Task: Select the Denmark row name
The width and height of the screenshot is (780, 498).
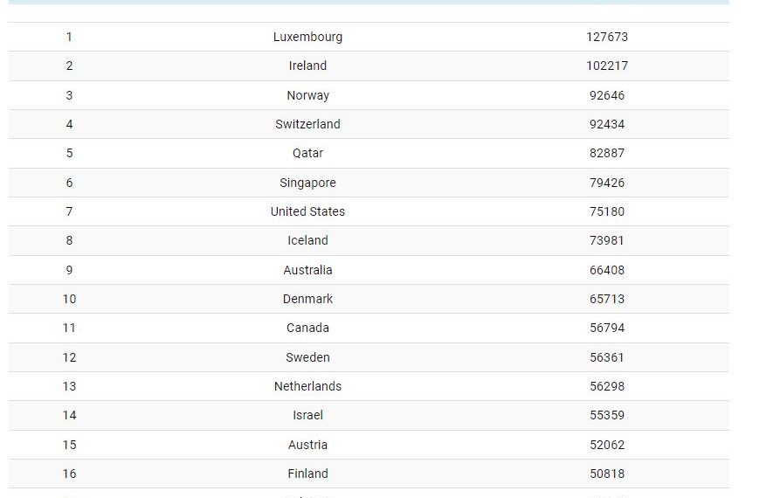Action: pos(307,299)
